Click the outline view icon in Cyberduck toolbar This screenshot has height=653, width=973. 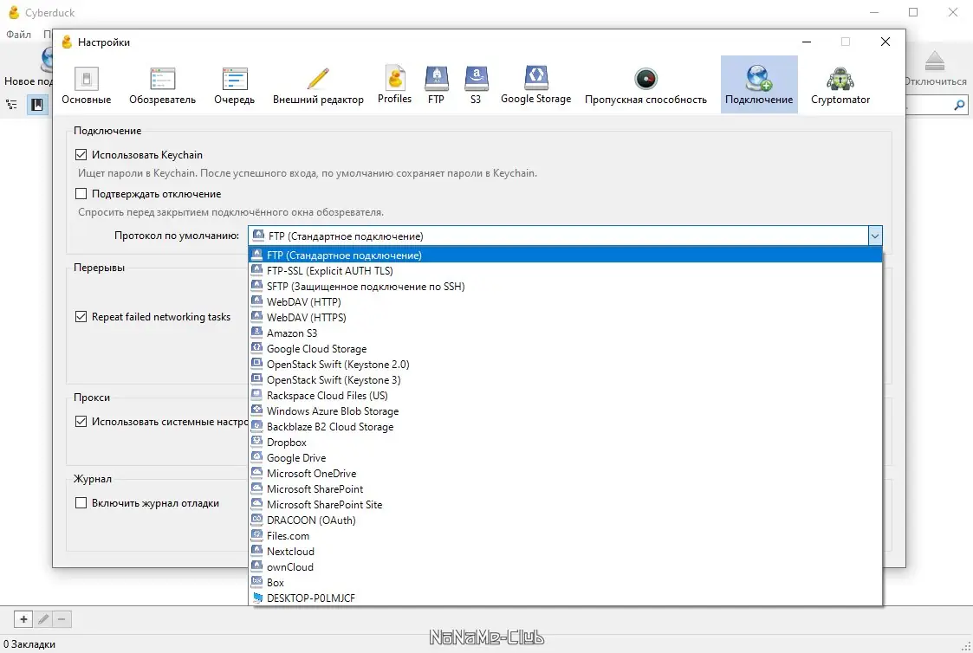coord(12,104)
